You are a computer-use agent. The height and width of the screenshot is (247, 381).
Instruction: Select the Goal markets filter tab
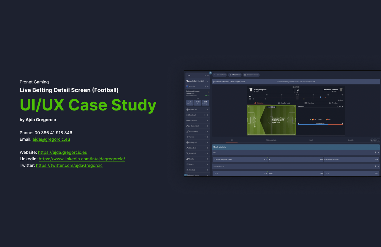(311, 140)
